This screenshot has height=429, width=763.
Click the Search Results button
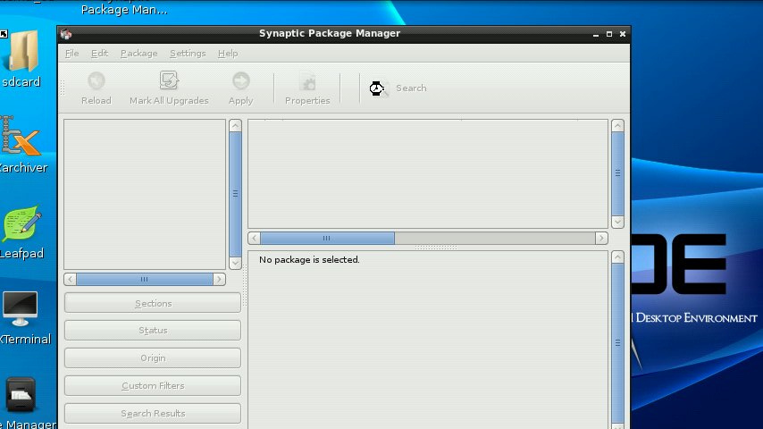pyautogui.click(x=153, y=414)
